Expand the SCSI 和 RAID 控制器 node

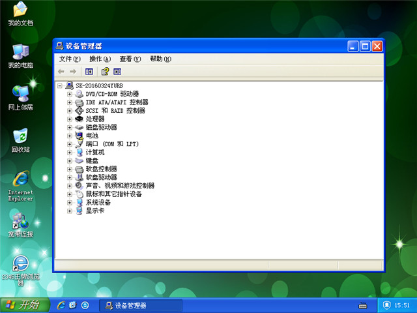click(x=70, y=111)
